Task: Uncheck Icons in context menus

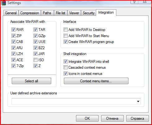Action: 65,74
